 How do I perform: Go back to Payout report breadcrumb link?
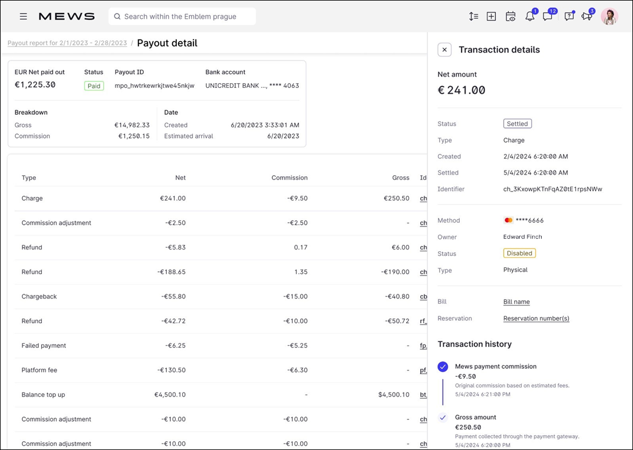(67, 43)
